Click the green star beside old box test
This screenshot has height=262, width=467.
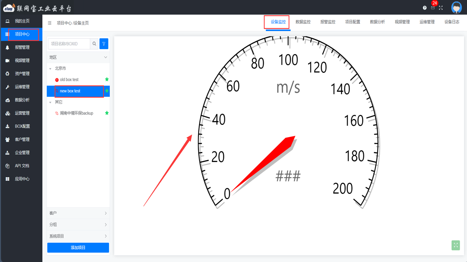coord(107,79)
